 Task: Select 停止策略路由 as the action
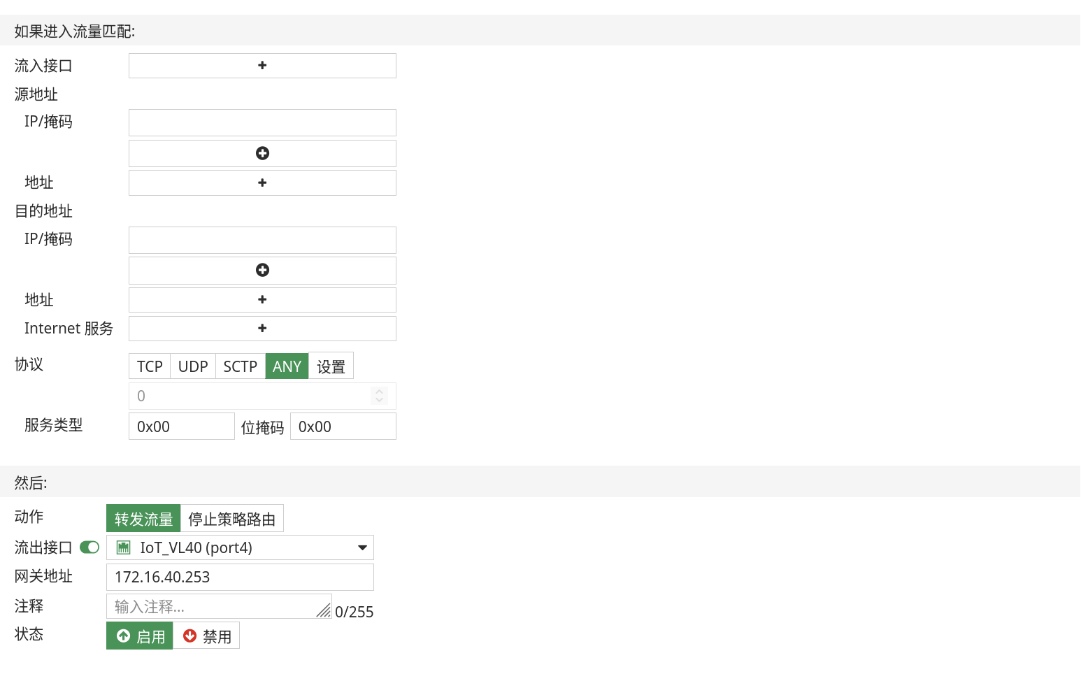click(x=233, y=518)
